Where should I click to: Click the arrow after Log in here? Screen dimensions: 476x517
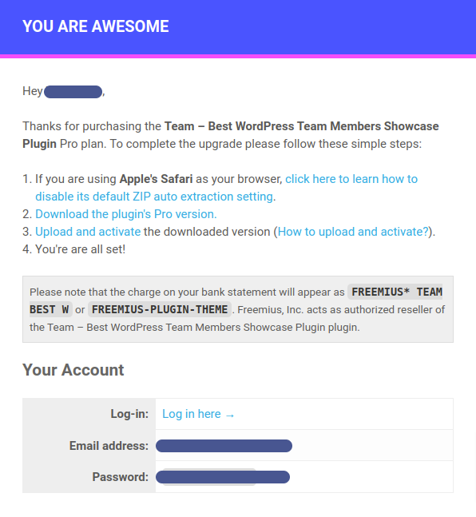230,415
